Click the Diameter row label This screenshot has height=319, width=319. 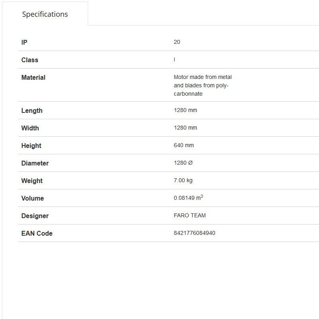(35, 163)
